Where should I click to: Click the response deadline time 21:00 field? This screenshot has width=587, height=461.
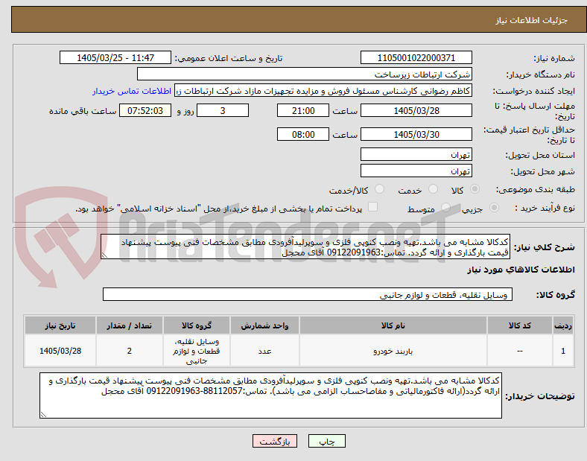303,111
